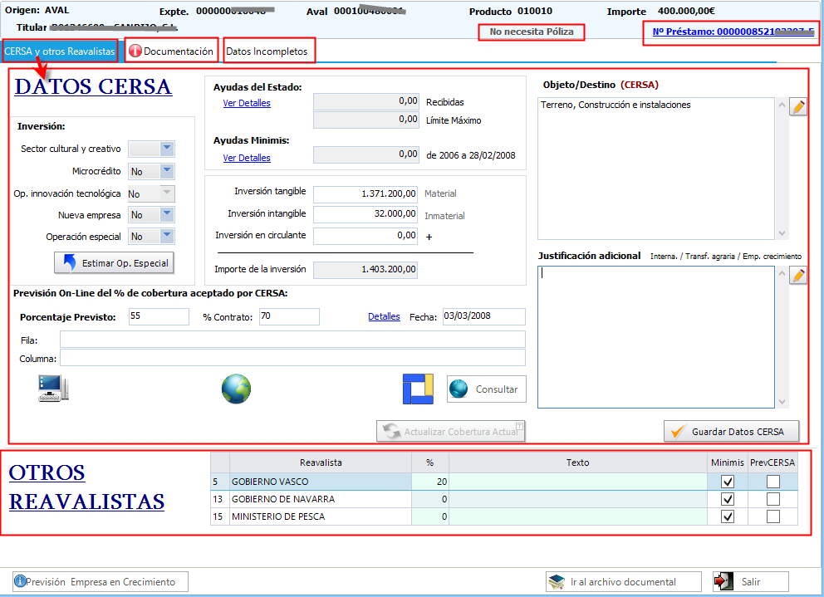Click the Fecha date field
This screenshot has height=597, width=824.
(x=484, y=316)
